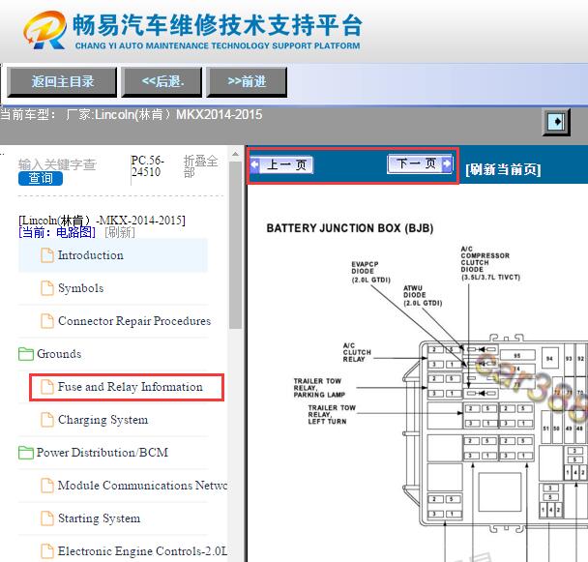The height and width of the screenshot is (562, 588).
Task: Click the Starting System document icon
Action: tap(46, 518)
